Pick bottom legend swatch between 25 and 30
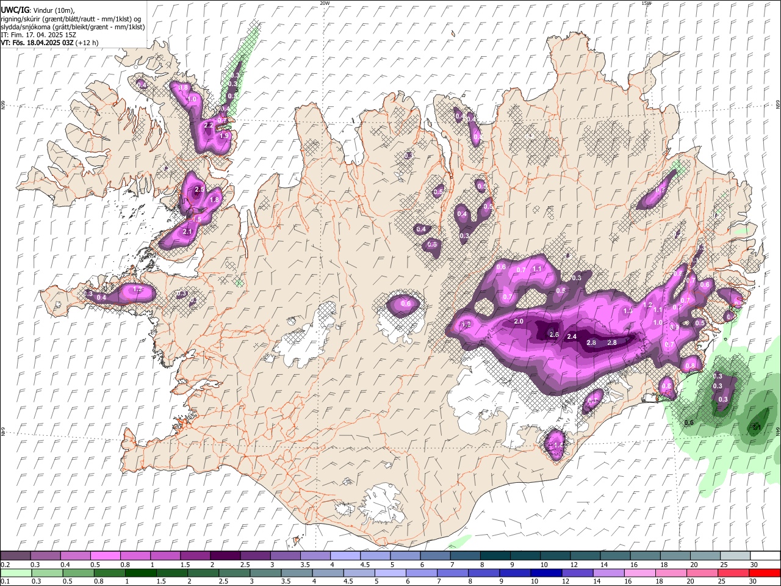The height and width of the screenshot is (586, 781). (733, 573)
